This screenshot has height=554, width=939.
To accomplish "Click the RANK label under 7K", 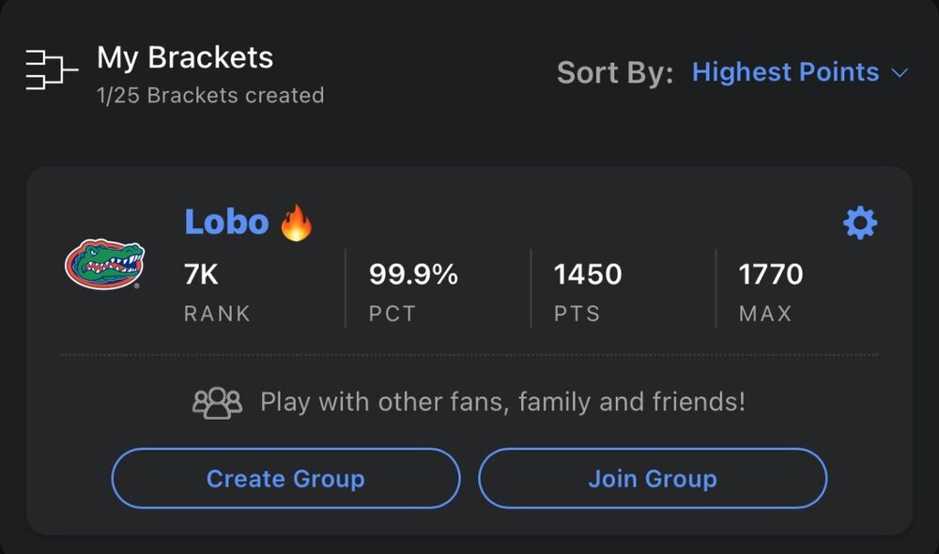I will 217,314.
